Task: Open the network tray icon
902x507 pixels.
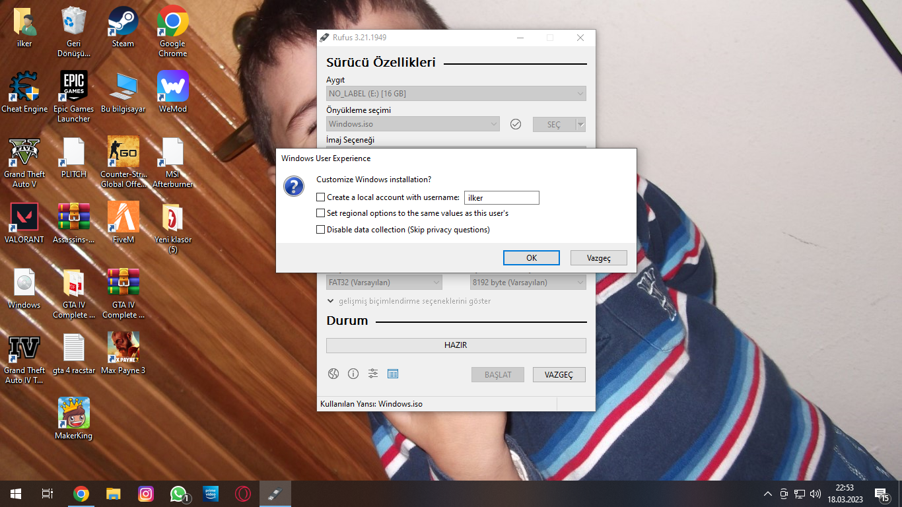Action: (x=799, y=494)
